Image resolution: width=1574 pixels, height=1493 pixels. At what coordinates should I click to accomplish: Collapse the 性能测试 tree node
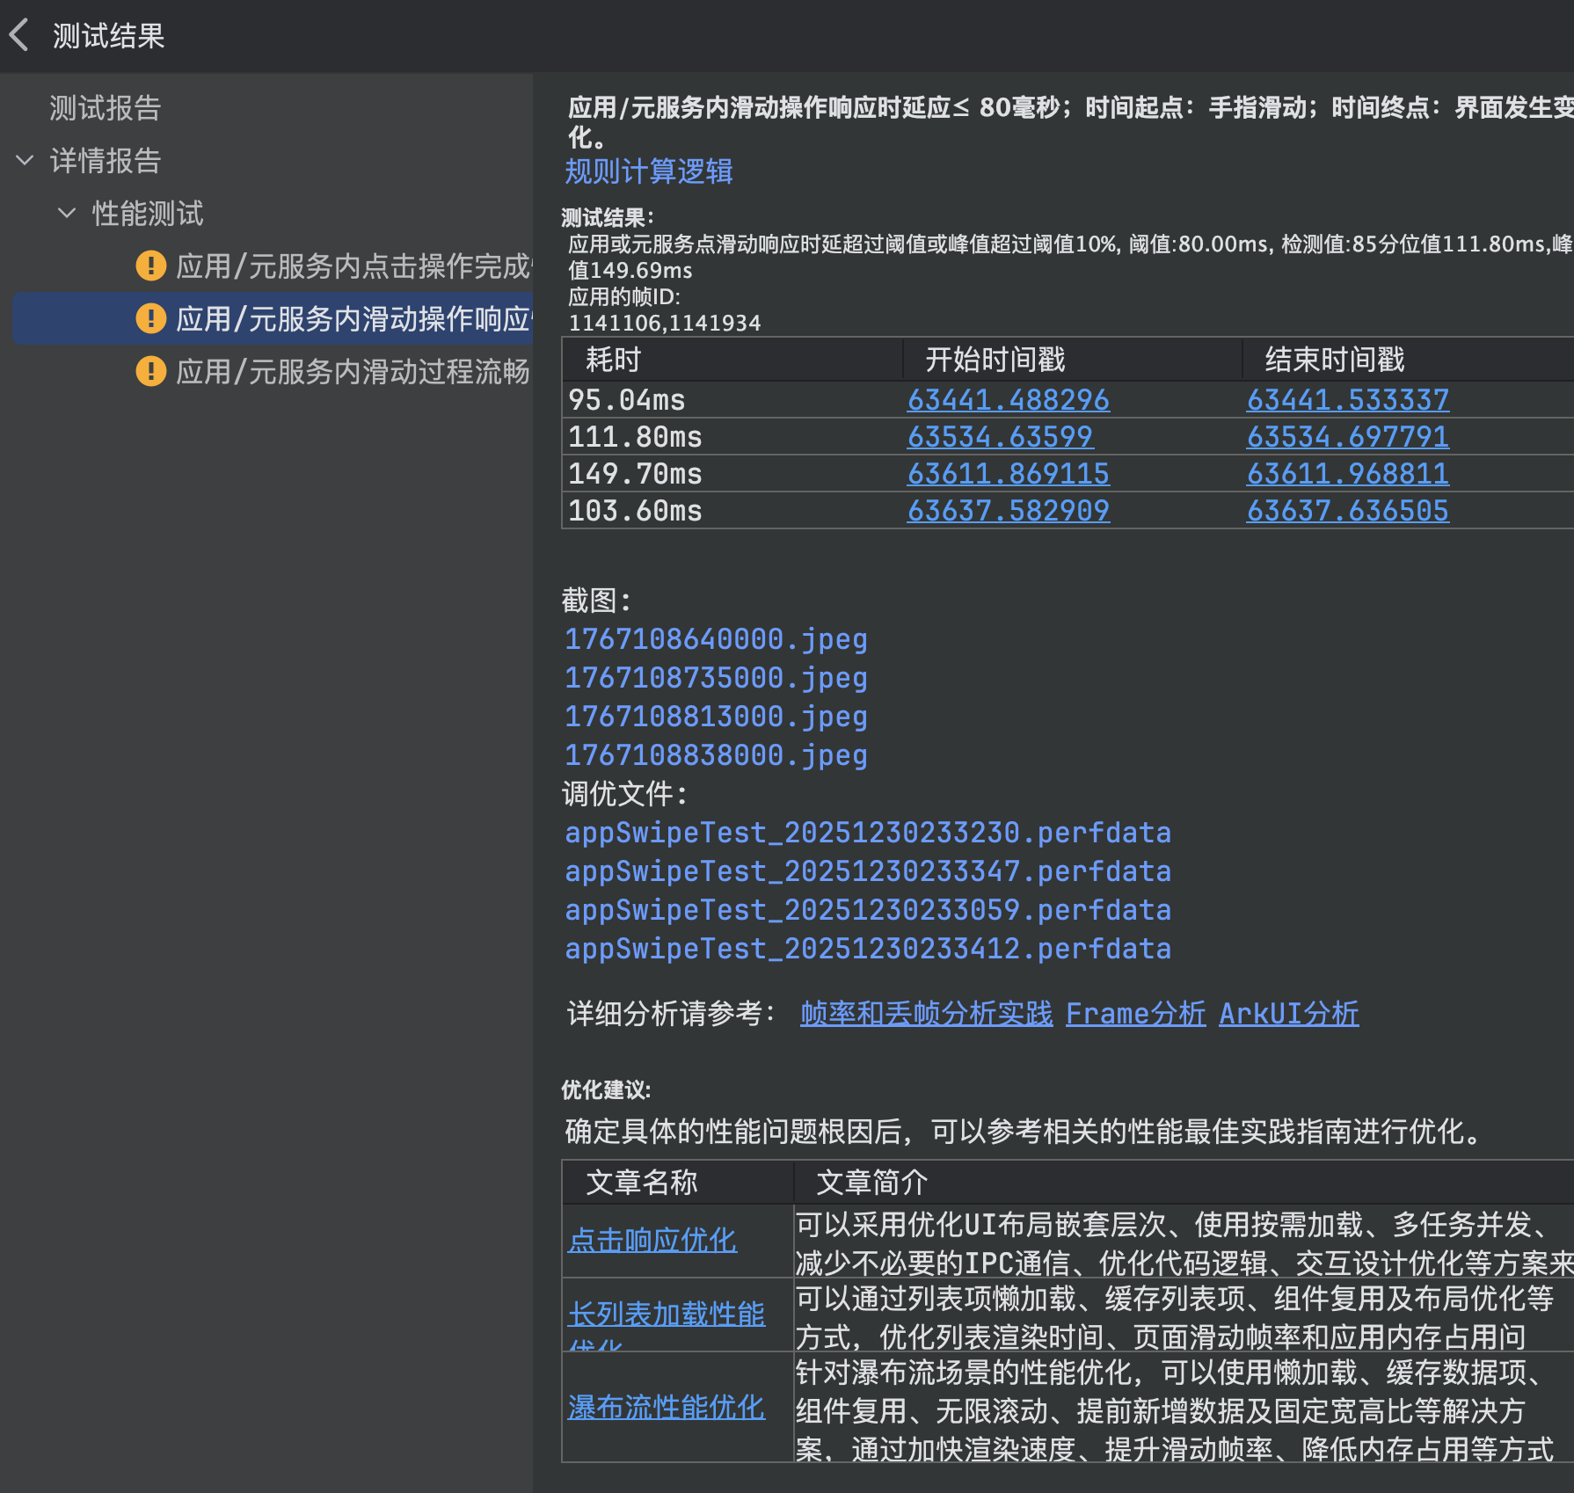click(67, 213)
